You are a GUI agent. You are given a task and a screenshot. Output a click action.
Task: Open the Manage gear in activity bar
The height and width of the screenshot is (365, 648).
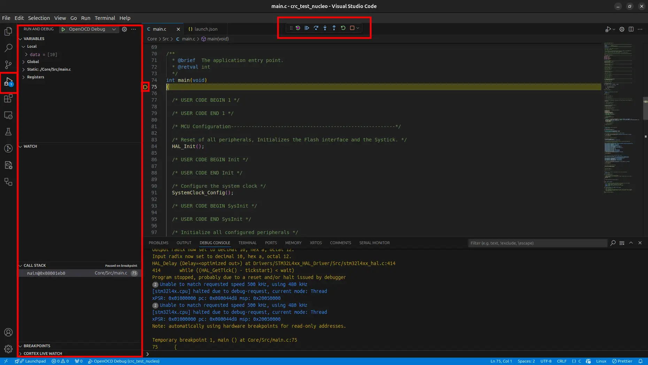8,349
